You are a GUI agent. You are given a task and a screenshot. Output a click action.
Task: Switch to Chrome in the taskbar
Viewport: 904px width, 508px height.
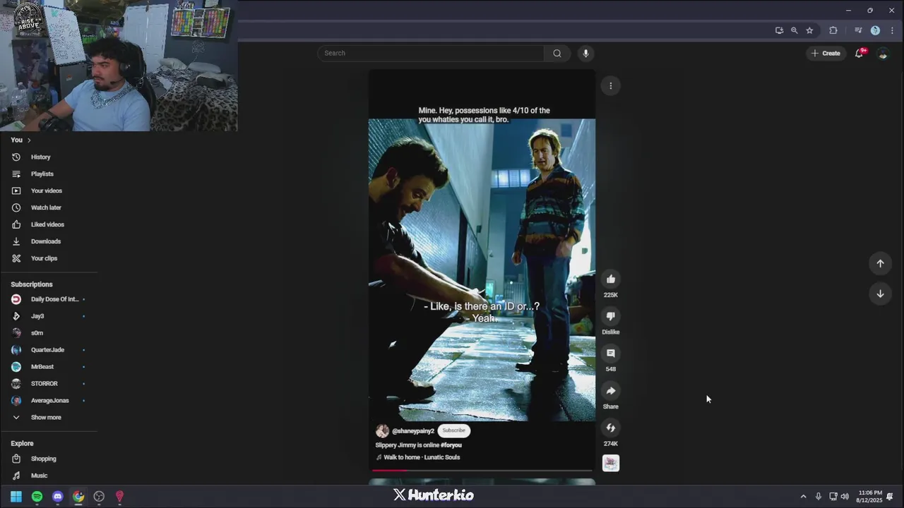click(78, 497)
